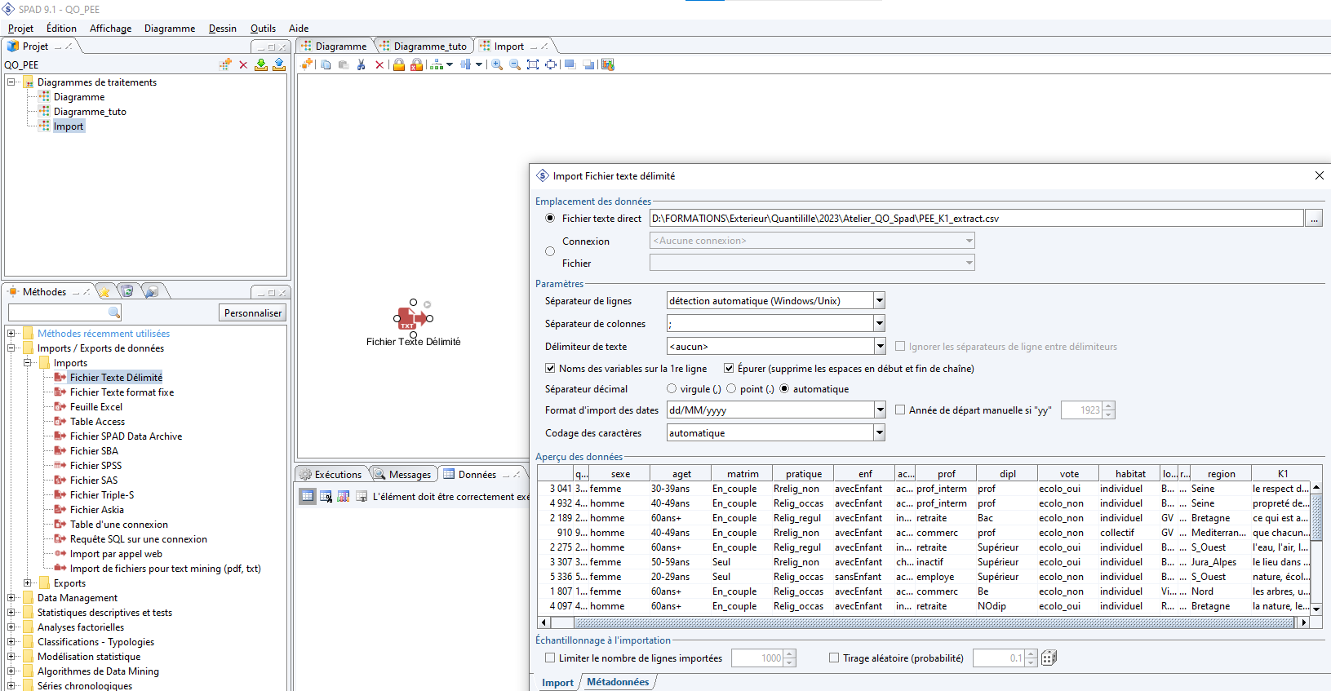Open the Séparateur de colonnes dropdown

(879, 323)
